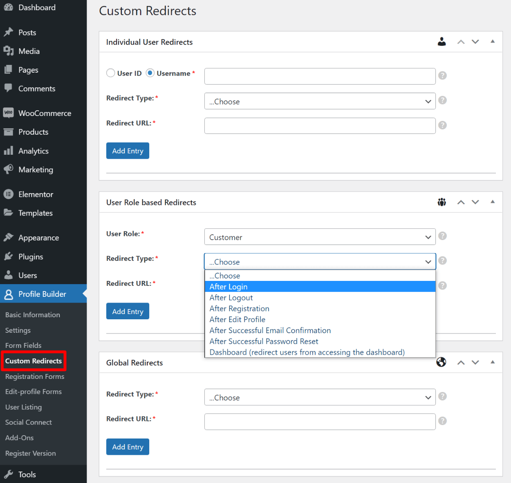Open the Registration Forms menu item
Viewport: 511px width, 483px height.
pos(34,376)
